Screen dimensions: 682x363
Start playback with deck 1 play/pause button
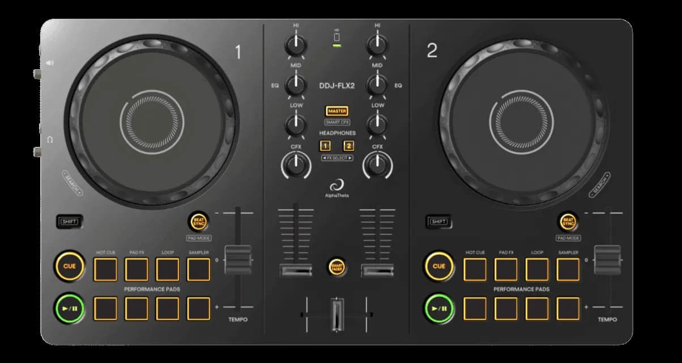(x=70, y=309)
